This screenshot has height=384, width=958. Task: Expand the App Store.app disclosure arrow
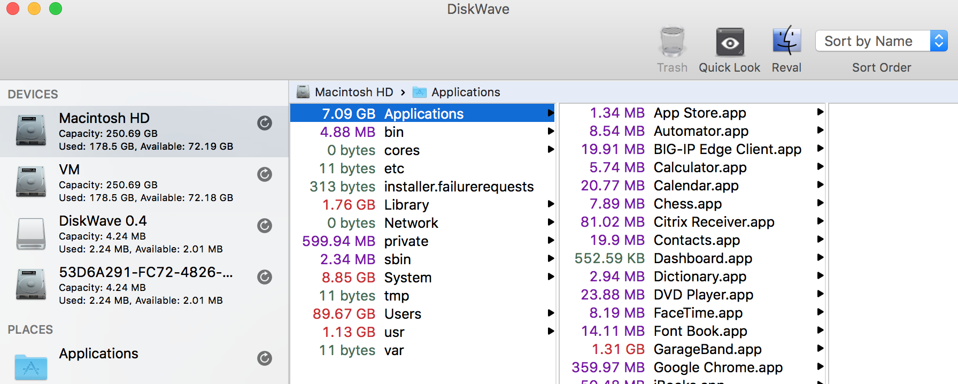(x=820, y=112)
